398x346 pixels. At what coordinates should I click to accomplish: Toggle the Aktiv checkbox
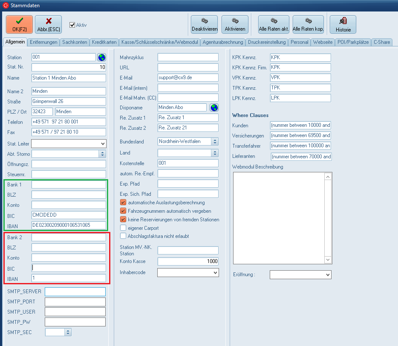[72, 25]
